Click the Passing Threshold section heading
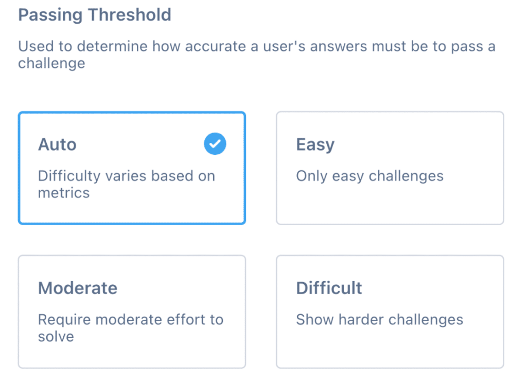Viewport: 527px width, 384px height. point(95,15)
